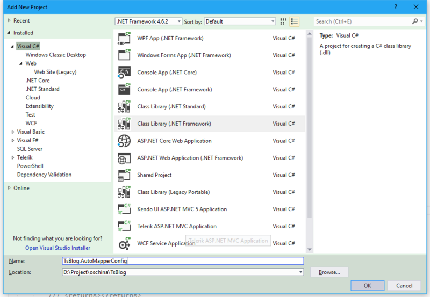Click Open Visual Studio Installer link
Viewport: 430px width, 297px height.
[x=58, y=248]
